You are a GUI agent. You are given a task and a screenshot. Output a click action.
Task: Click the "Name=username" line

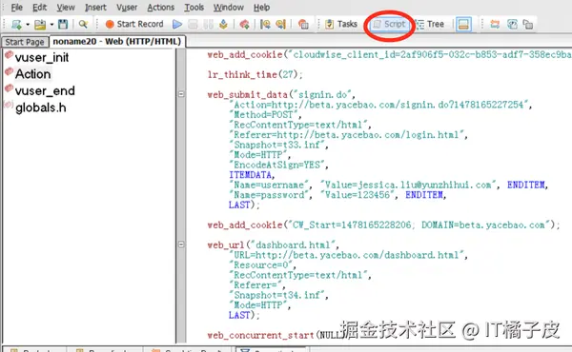coord(389,185)
